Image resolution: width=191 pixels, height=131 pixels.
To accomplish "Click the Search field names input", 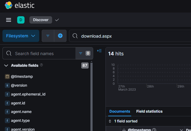I will [x=39, y=53].
